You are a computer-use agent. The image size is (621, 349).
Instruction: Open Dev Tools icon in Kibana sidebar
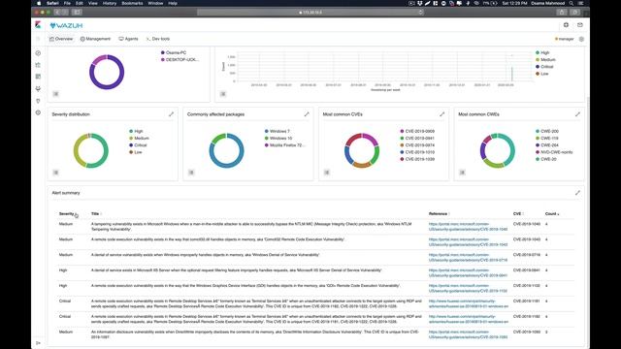38,101
